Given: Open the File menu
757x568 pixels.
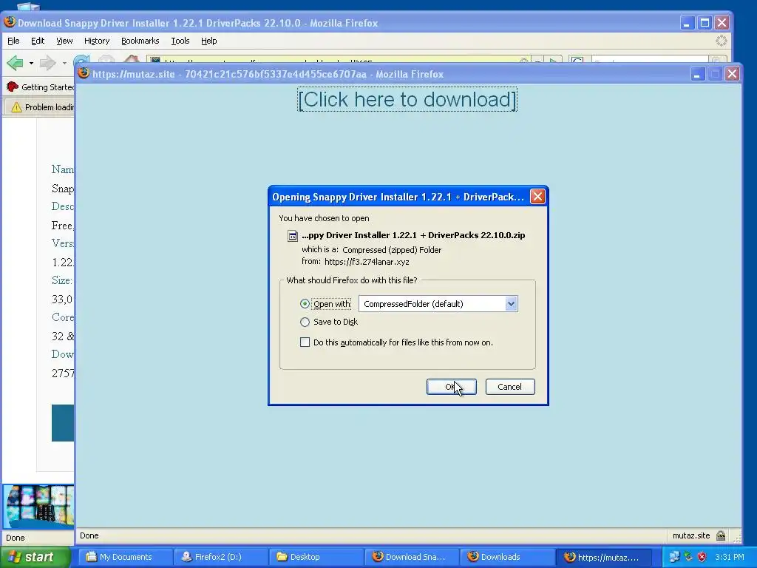Looking at the screenshot, I should [13, 41].
